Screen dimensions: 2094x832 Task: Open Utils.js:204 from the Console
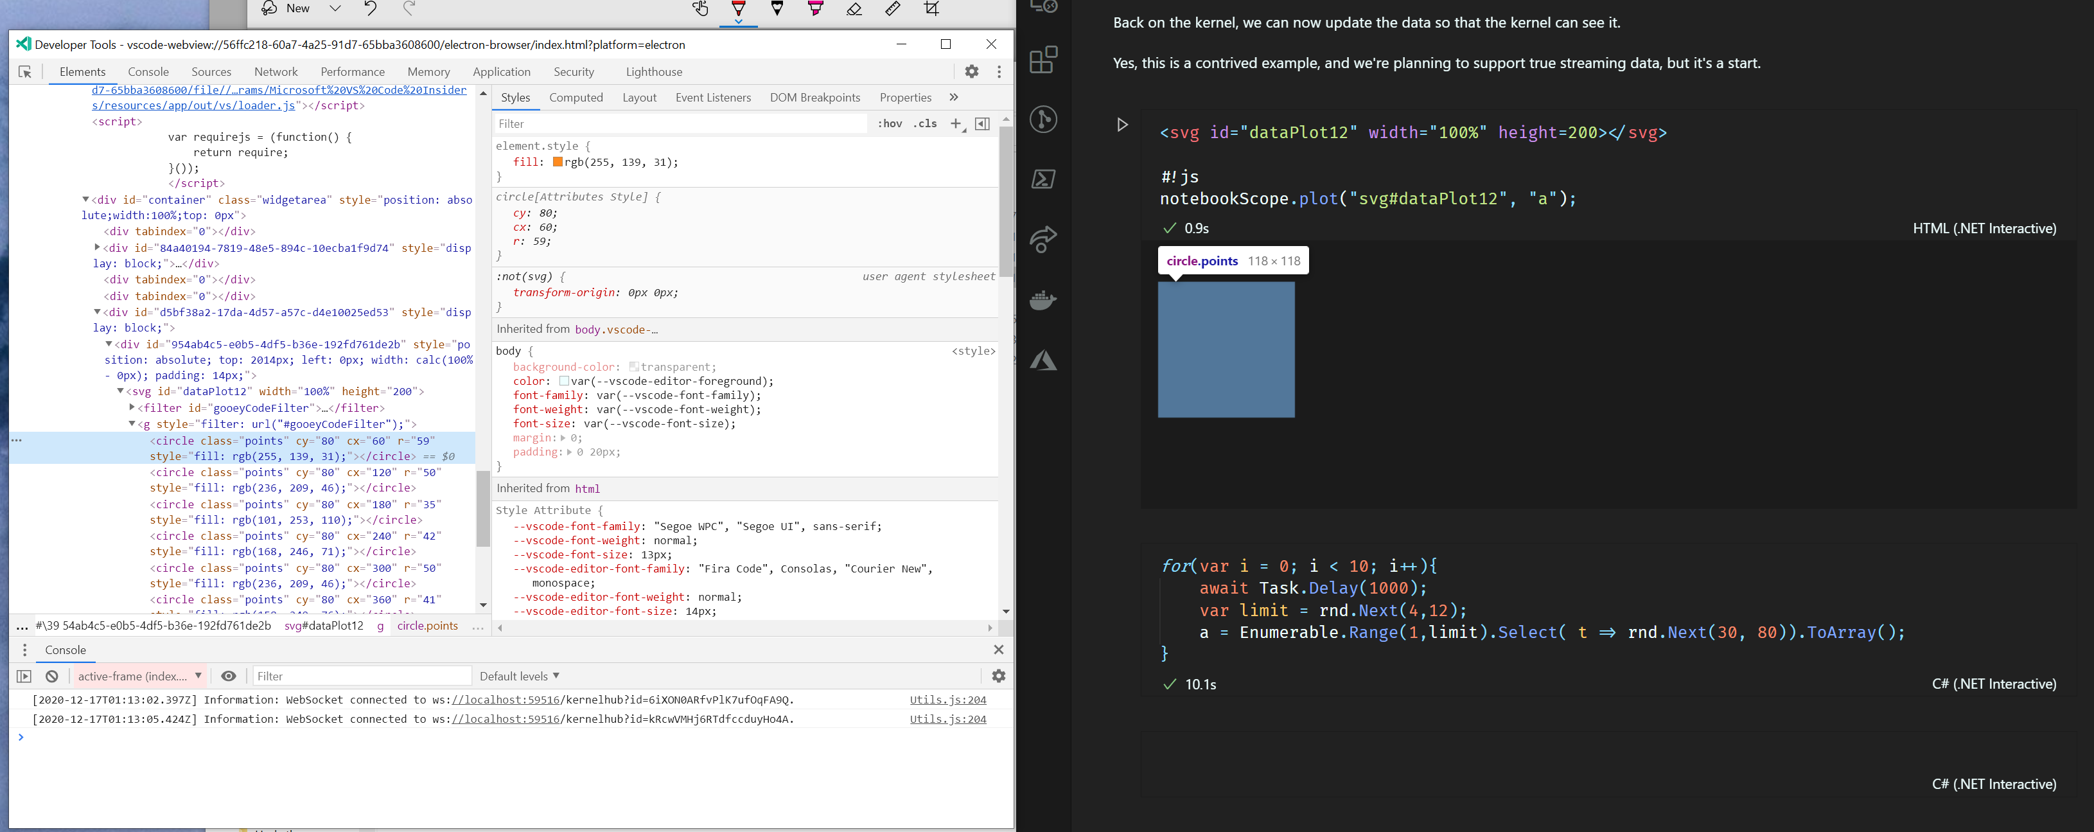tap(948, 700)
